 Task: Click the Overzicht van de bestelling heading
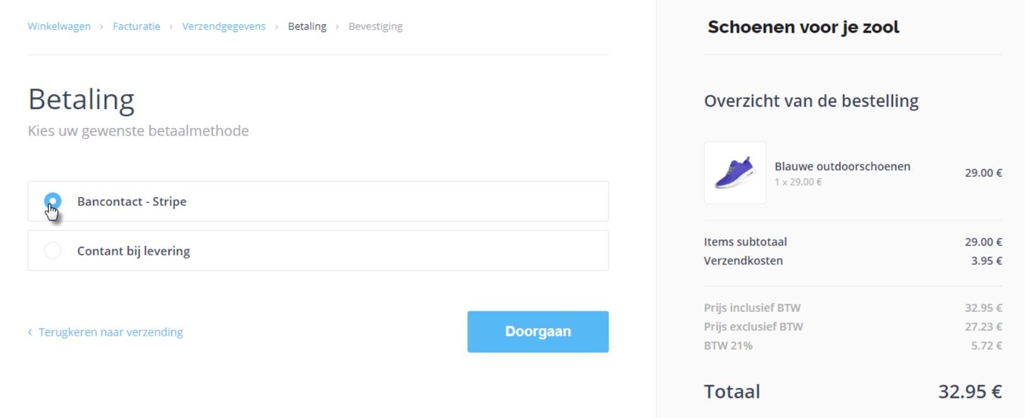pyautogui.click(x=811, y=101)
